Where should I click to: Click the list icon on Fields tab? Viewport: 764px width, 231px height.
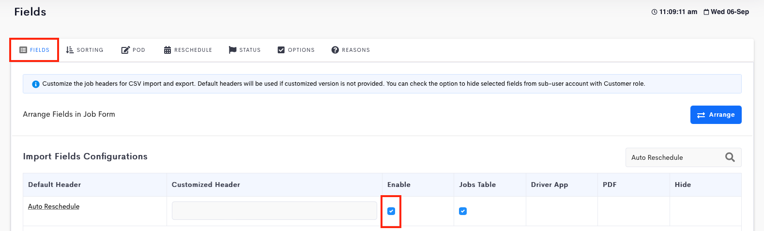[x=23, y=50]
